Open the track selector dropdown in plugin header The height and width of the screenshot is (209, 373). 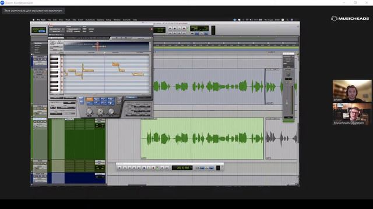click(x=57, y=29)
